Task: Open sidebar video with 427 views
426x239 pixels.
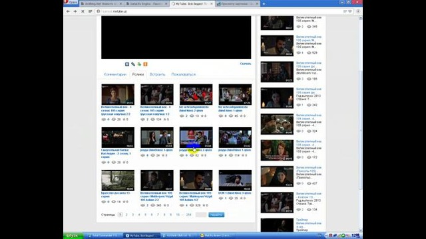Action: click(277, 177)
